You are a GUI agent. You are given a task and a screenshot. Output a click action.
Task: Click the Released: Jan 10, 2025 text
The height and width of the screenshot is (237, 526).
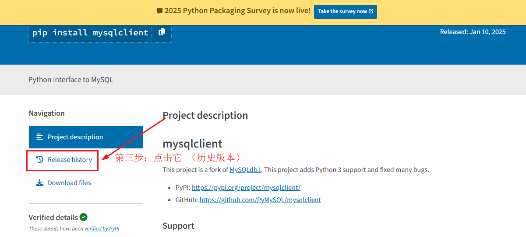[x=473, y=32]
